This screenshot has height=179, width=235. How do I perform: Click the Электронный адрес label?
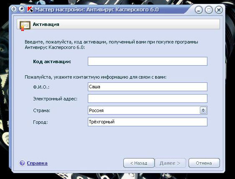click(55, 99)
